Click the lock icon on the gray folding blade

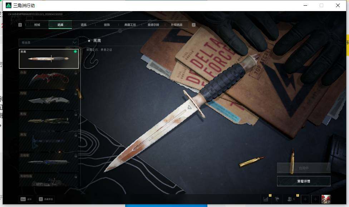(76, 93)
